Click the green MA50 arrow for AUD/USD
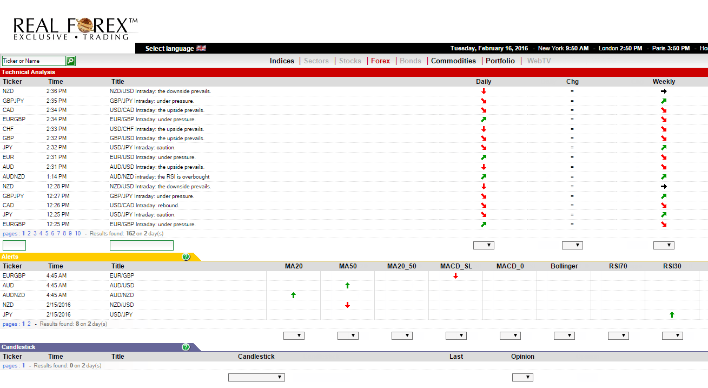Image resolution: width=708 pixels, height=388 pixels. (x=348, y=285)
